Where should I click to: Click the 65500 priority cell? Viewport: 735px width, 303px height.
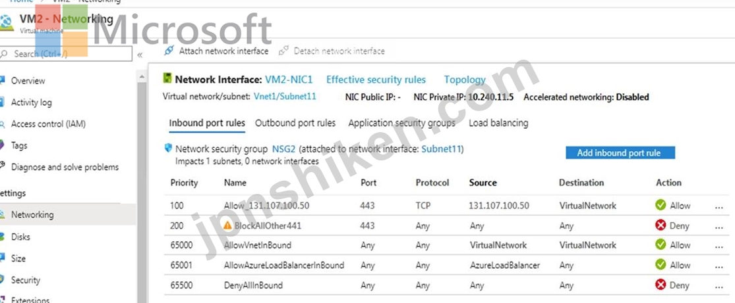[x=181, y=285]
